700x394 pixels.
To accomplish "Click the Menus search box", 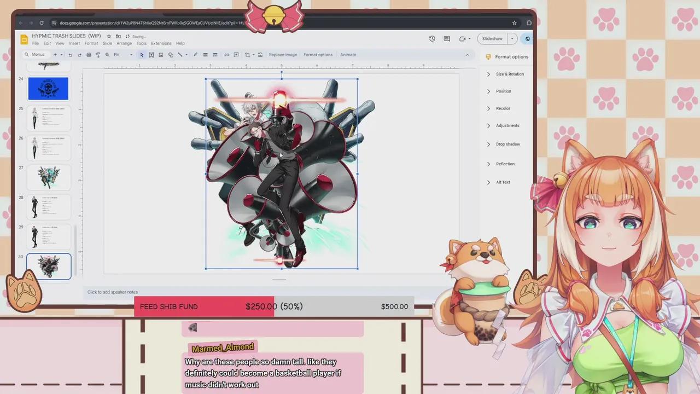I will tap(36, 55).
